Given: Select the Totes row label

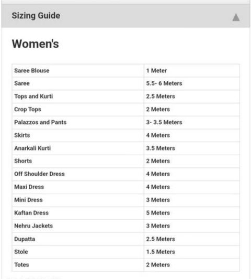Looking at the screenshot, I should pyautogui.click(x=21, y=265).
